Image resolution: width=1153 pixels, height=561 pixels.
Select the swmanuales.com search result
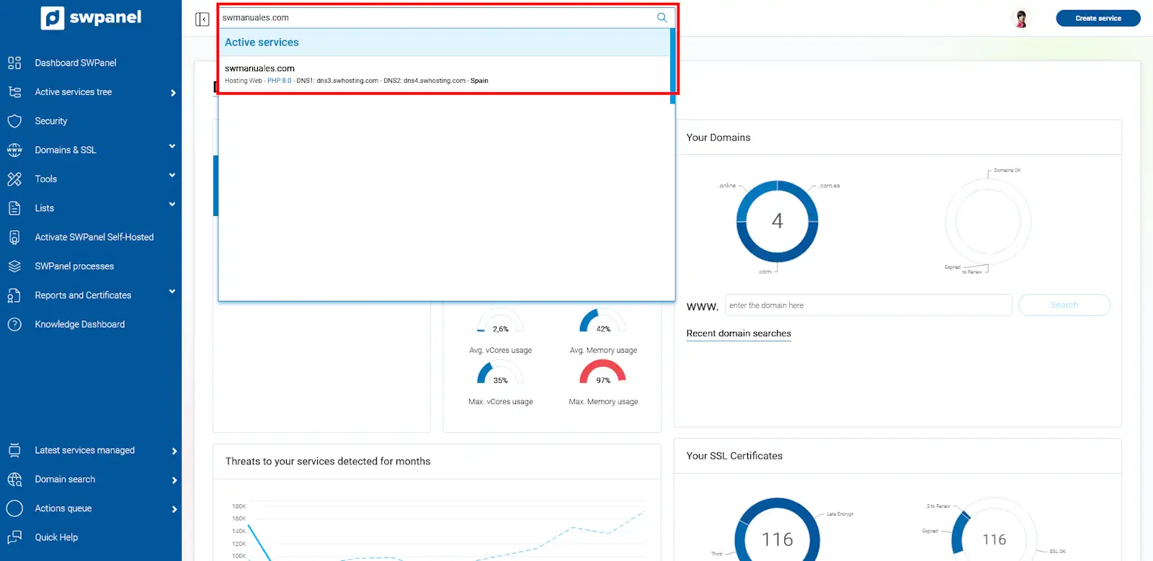point(444,74)
